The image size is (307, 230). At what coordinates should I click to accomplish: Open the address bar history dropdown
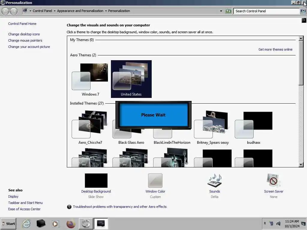click(x=221, y=11)
